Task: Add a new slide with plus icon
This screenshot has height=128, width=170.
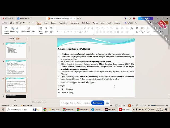Action: (x=15, y=100)
